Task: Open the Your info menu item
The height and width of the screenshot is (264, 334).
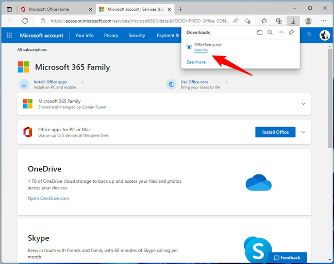Action: coord(85,36)
